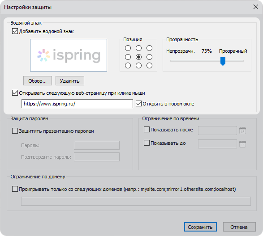Enable Проигрывать только со следующих доменов
The height and width of the screenshot is (236, 263).
click(x=15, y=189)
